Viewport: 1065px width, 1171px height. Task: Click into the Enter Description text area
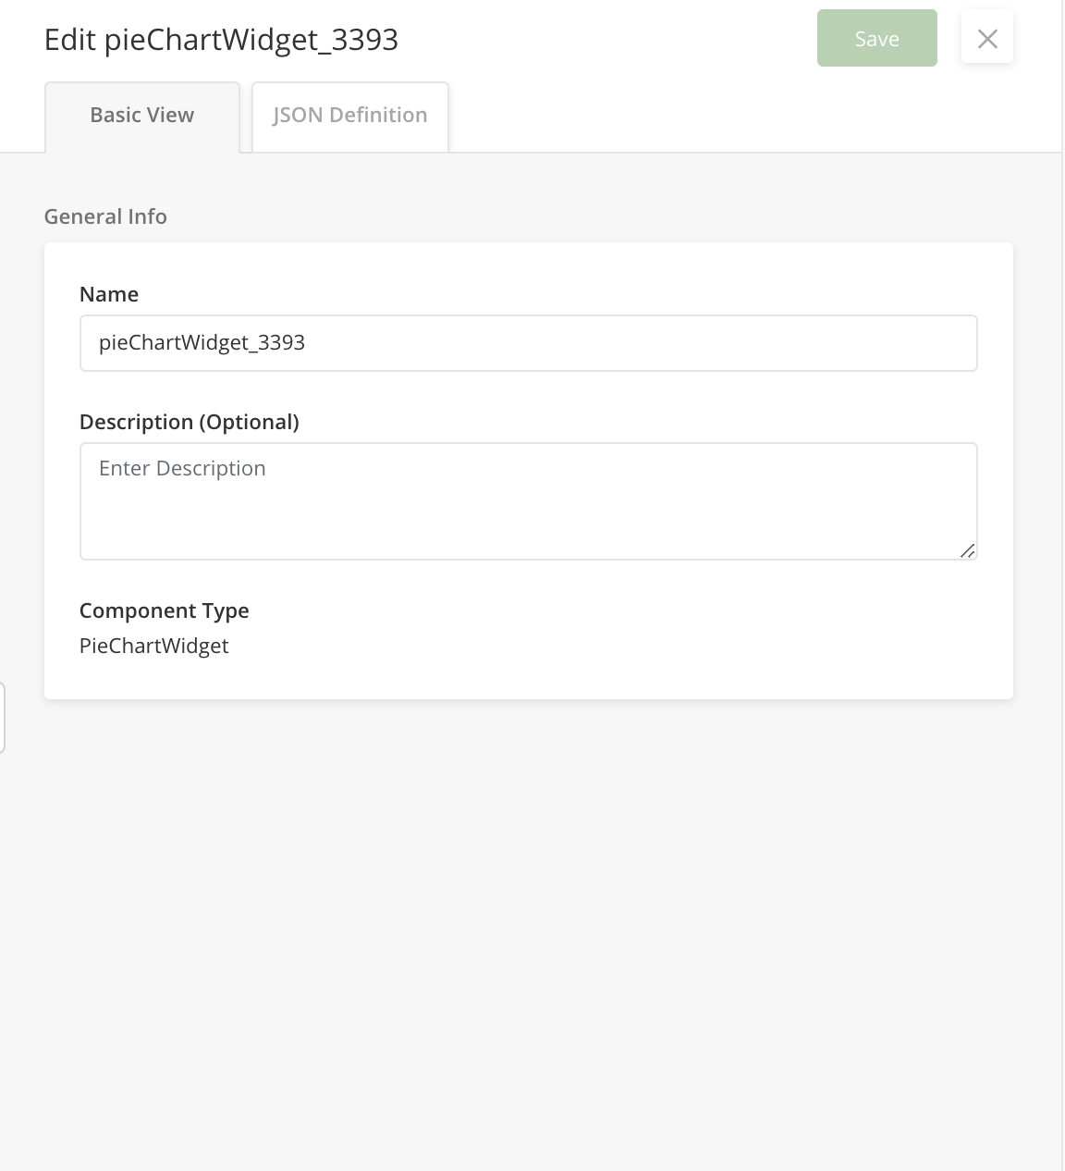(x=529, y=501)
